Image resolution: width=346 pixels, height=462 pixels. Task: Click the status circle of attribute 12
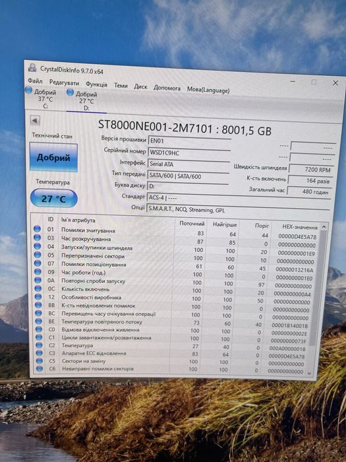38,296
